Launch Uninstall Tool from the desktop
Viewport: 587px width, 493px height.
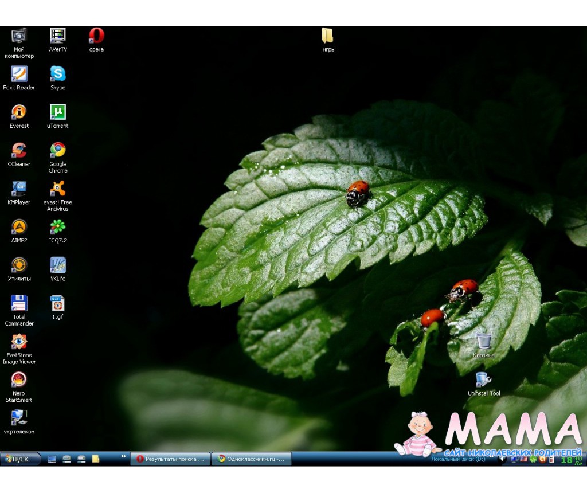[x=484, y=379]
